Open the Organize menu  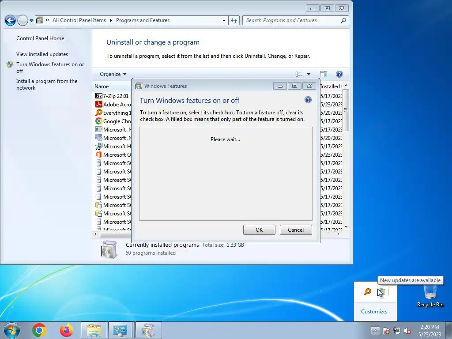pos(113,74)
